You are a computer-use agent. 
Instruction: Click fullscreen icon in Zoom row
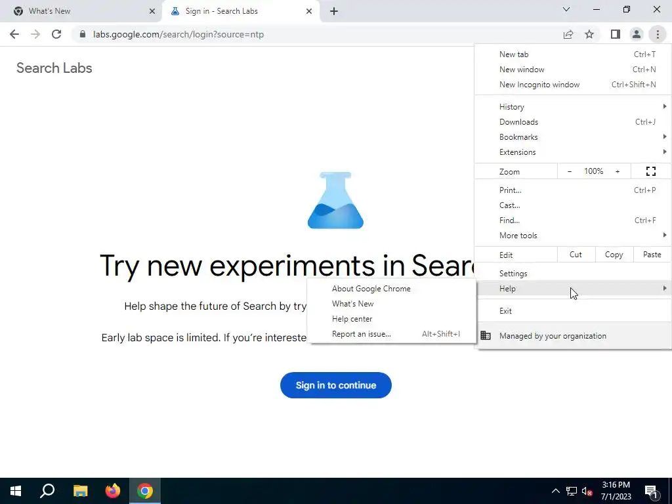click(650, 171)
